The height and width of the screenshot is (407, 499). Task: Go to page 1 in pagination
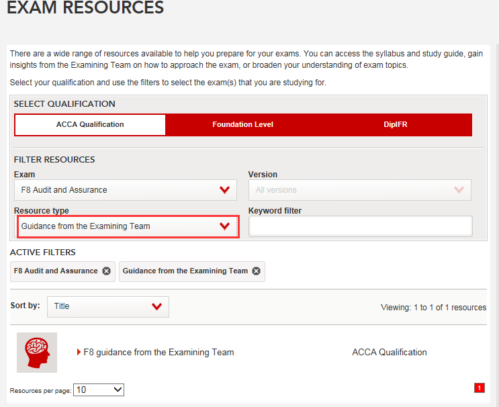pos(479,388)
